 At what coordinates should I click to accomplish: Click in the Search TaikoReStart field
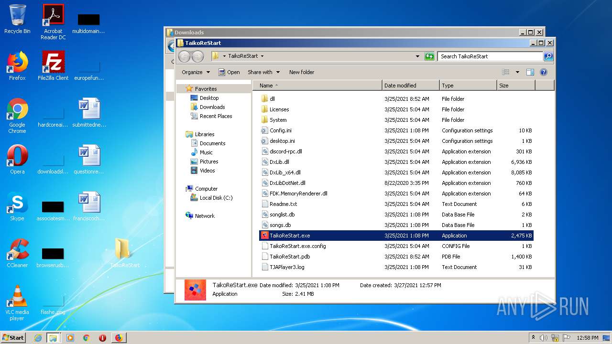(x=490, y=56)
